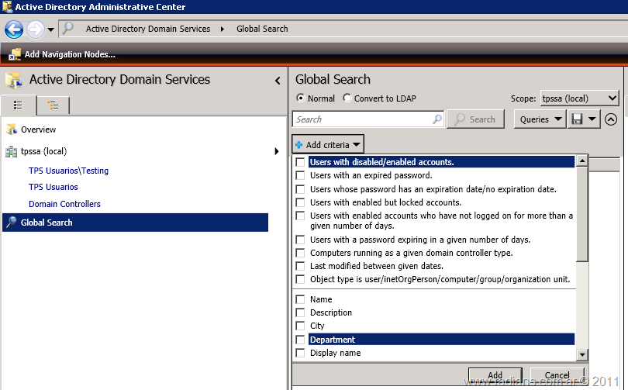Select Global Search in the navigation pane
Viewport: 628px width, 390px height.
tap(47, 223)
